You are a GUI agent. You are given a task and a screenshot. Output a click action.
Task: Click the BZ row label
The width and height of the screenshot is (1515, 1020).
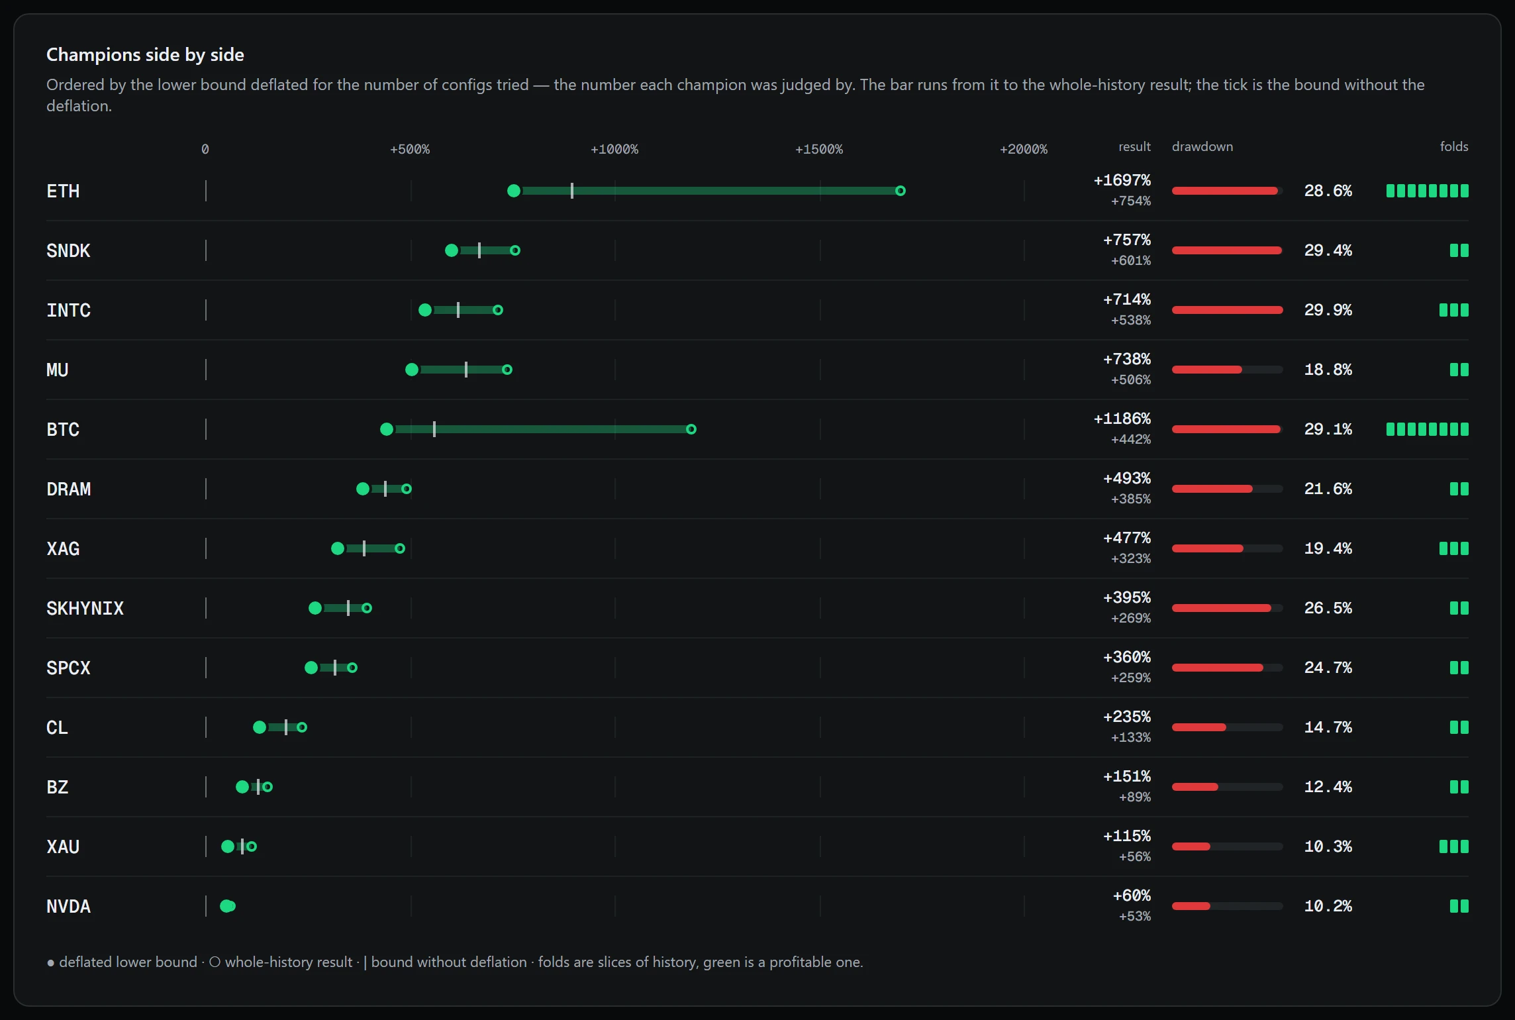58,788
